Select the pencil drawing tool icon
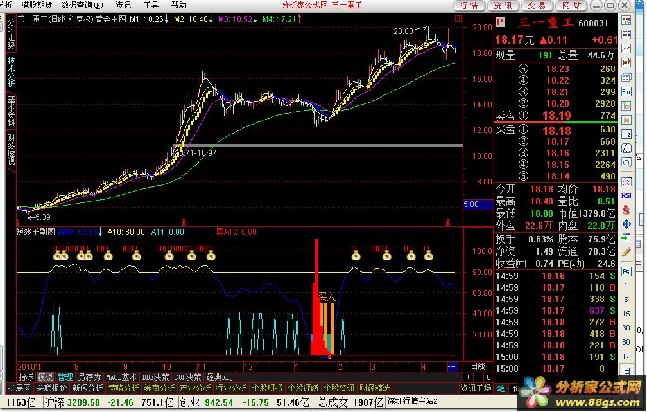 626,252
